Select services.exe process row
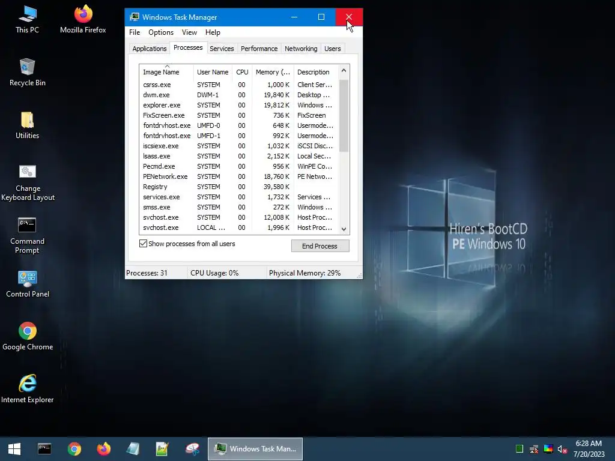Viewport: 615px width, 461px height. [239, 197]
